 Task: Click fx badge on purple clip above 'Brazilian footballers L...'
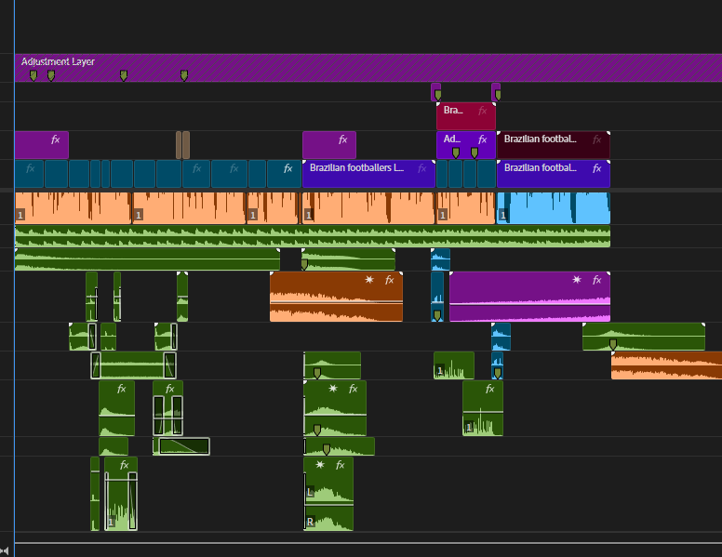tap(342, 139)
